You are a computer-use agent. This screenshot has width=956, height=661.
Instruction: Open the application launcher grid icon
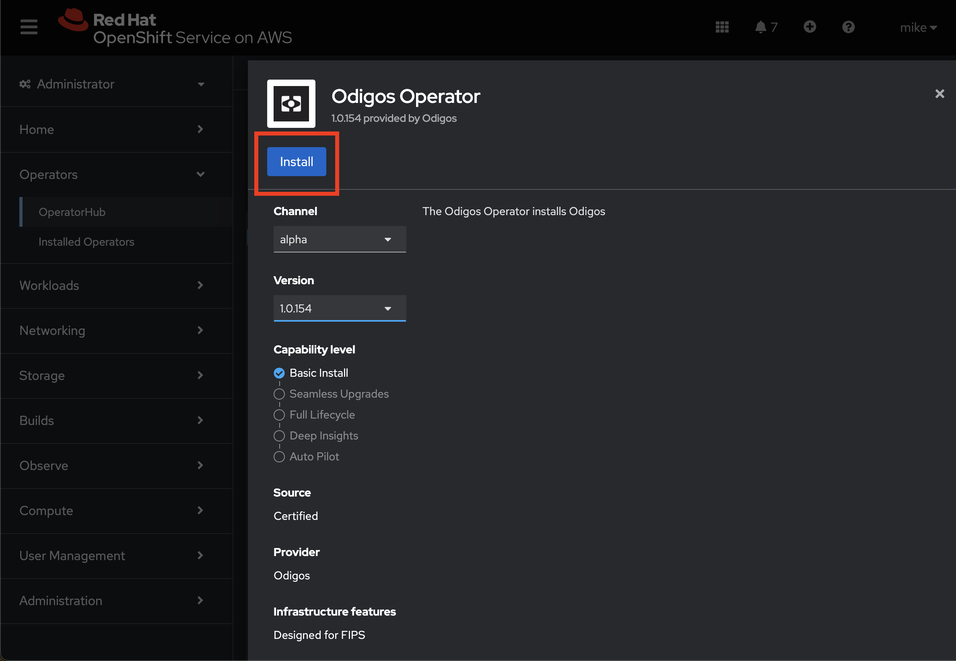coord(722,27)
